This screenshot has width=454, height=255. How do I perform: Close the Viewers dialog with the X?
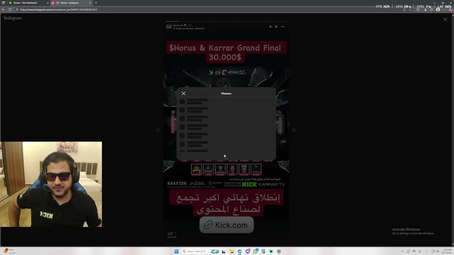(x=183, y=93)
